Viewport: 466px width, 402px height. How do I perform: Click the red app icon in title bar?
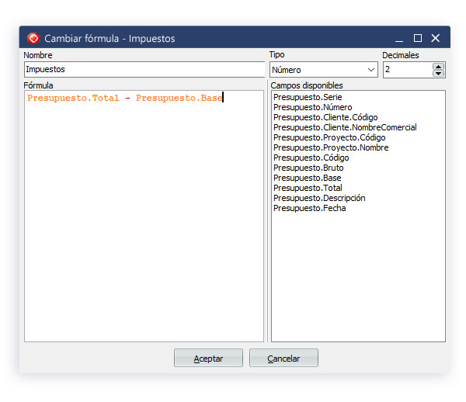(x=33, y=38)
